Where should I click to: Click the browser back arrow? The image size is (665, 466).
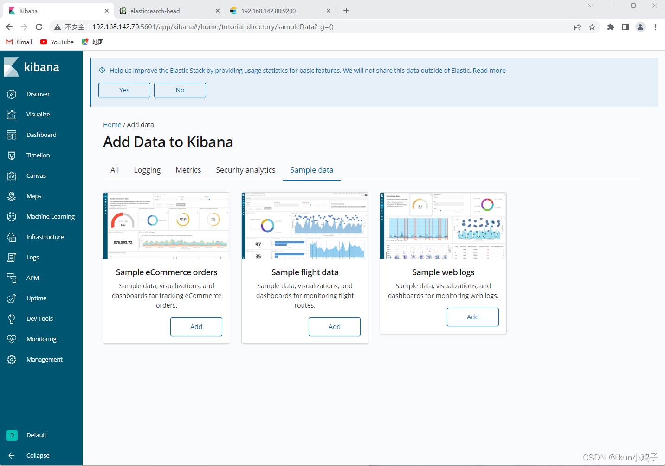(x=9, y=27)
